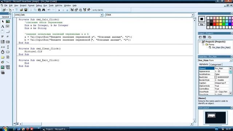Image resolution: width=233 pixels, height=131 pixels.
Task: Select the ListBox control in toolbox
Action: pyautogui.click(x=8, y=42)
